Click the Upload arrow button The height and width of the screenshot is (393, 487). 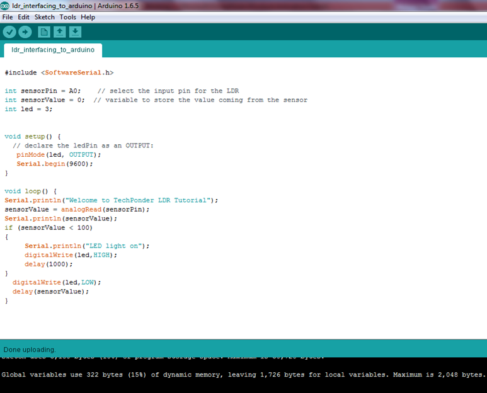click(25, 32)
